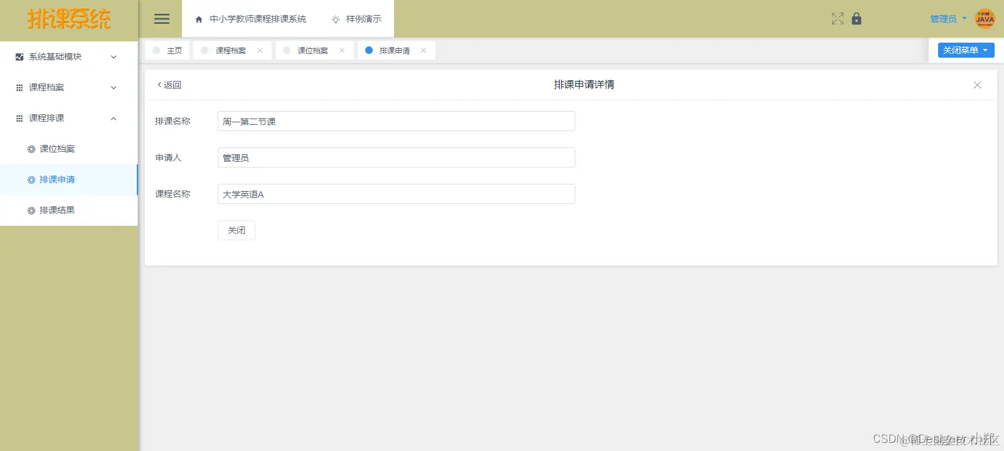Close the 课程档案 tab with its X
The image size is (1004, 451).
click(x=260, y=51)
